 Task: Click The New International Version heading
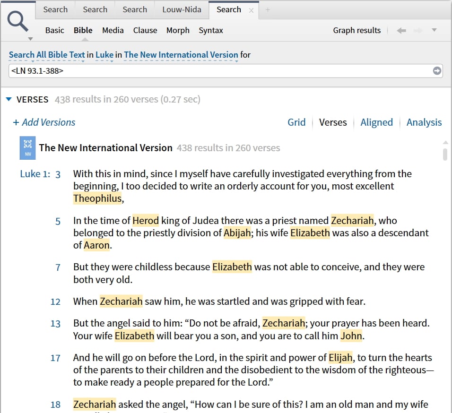[x=105, y=148]
